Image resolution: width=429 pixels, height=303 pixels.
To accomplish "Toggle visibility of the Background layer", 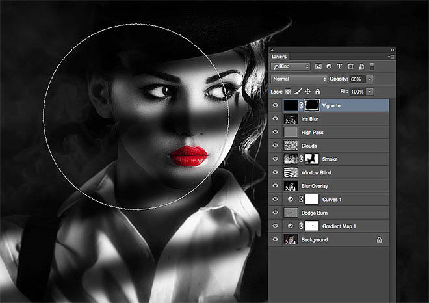I will click(276, 240).
